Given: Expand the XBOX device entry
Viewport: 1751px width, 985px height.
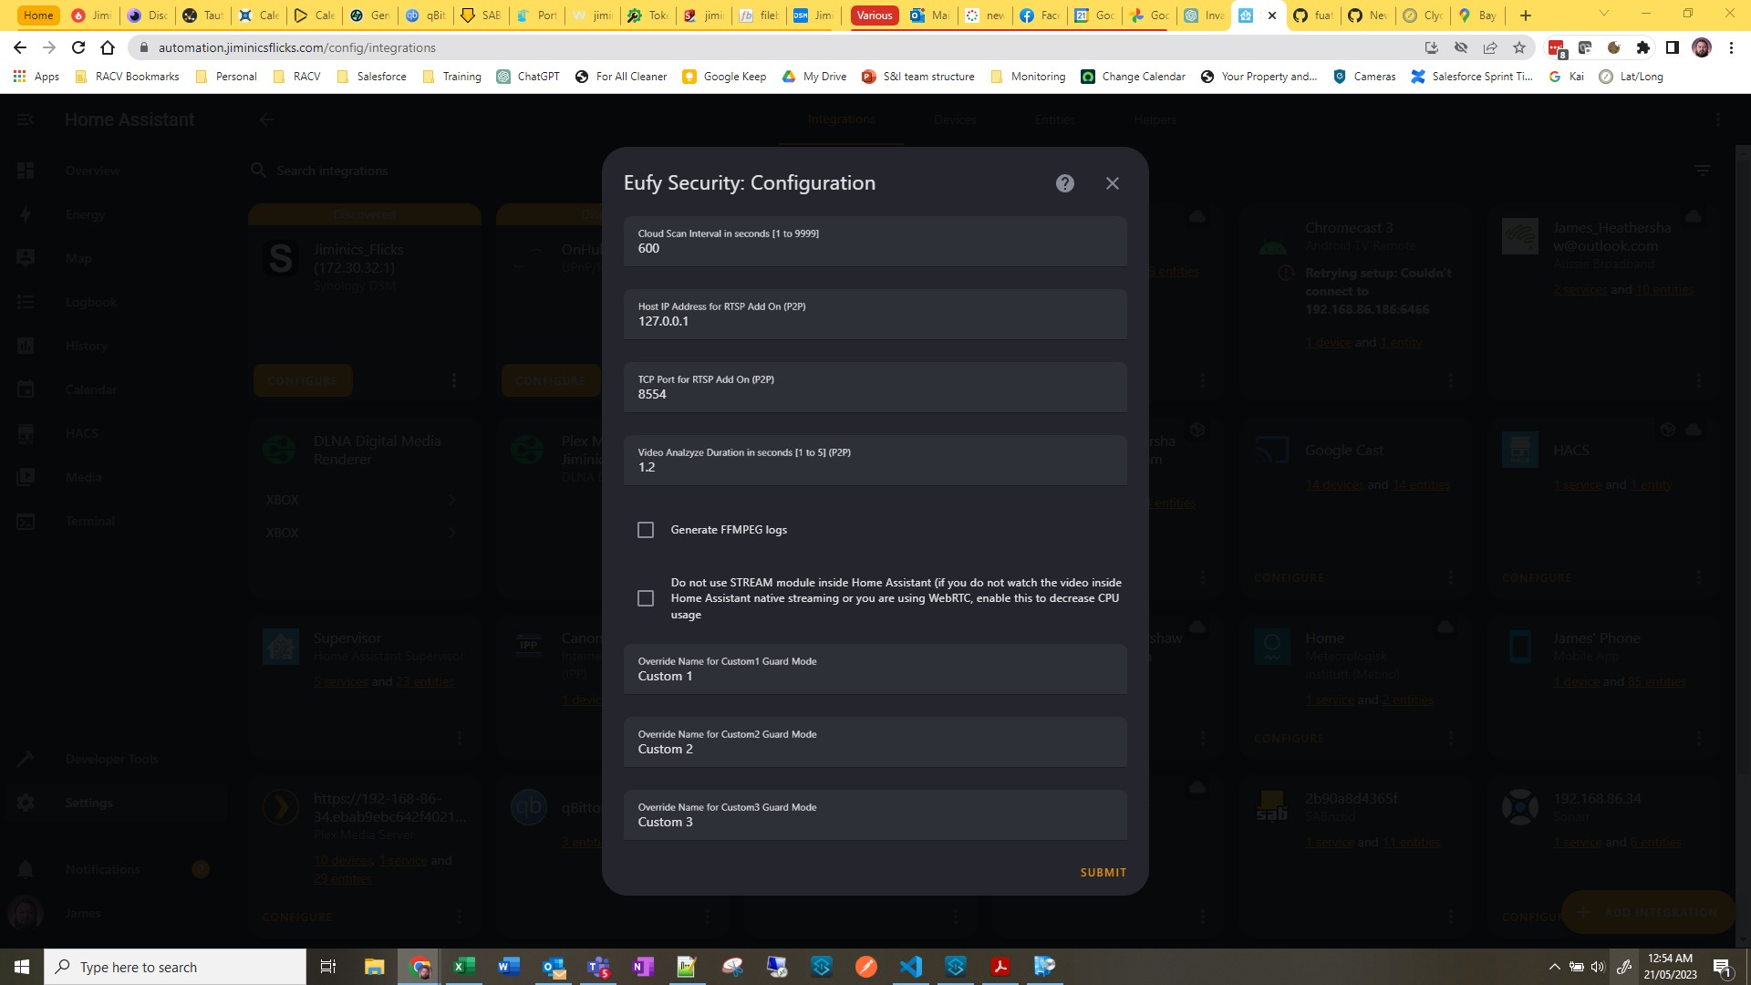Looking at the screenshot, I should tap(453, 500).
